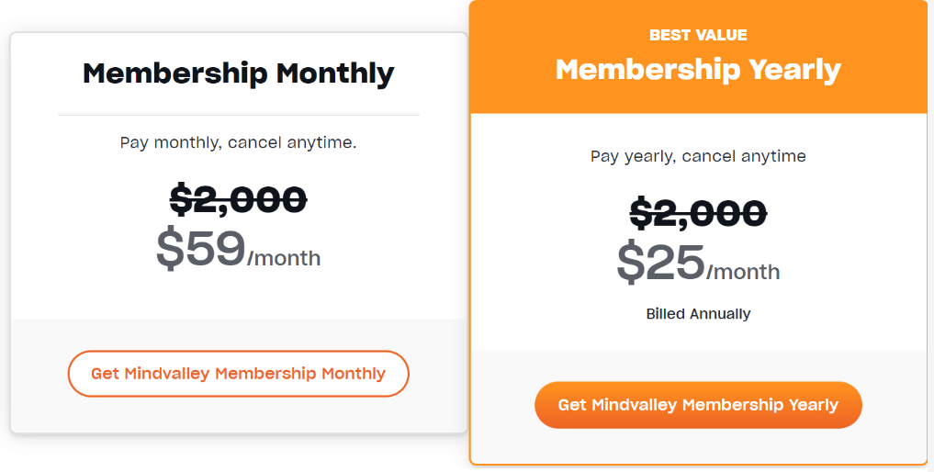Click the /month label beside $25
934x472 pixels.
click(x=743, y=273)
